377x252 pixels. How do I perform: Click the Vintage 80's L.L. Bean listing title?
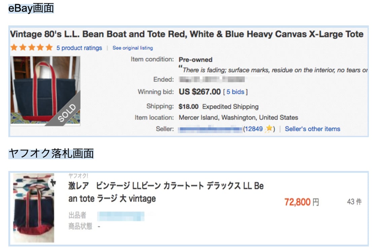point(186,34)
